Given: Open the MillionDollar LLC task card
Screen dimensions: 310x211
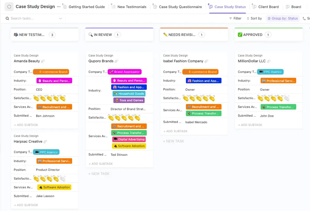Looking at the screenshot, I should [252, 61].
